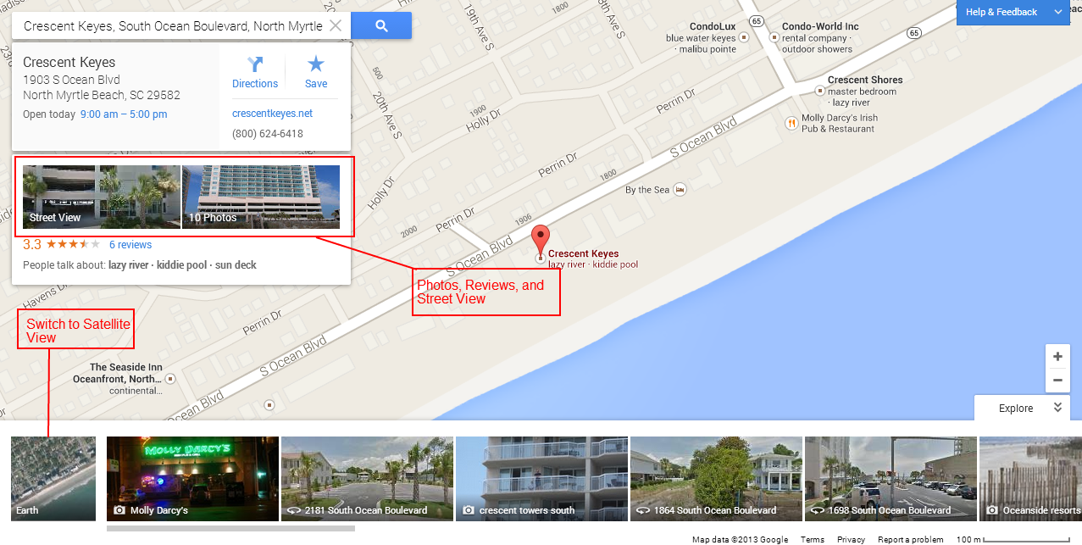The height and width of the screenshot is (545, 1082).
Task: Click Molly Darcy's restaurant map icon
Action: tap(791, 123)
